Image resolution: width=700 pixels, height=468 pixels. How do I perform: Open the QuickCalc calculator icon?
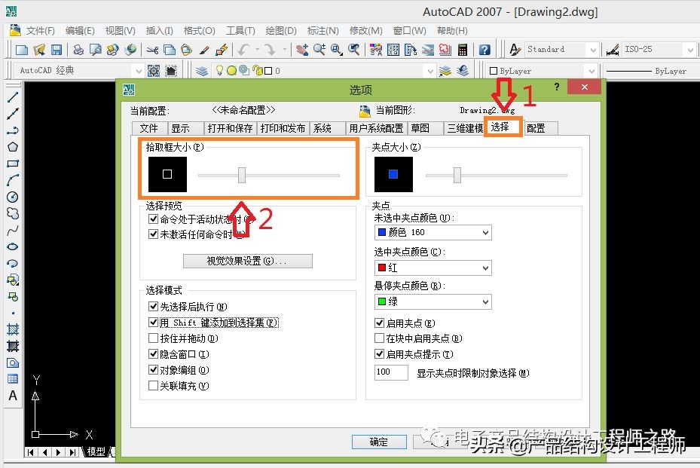coord(463,50)
